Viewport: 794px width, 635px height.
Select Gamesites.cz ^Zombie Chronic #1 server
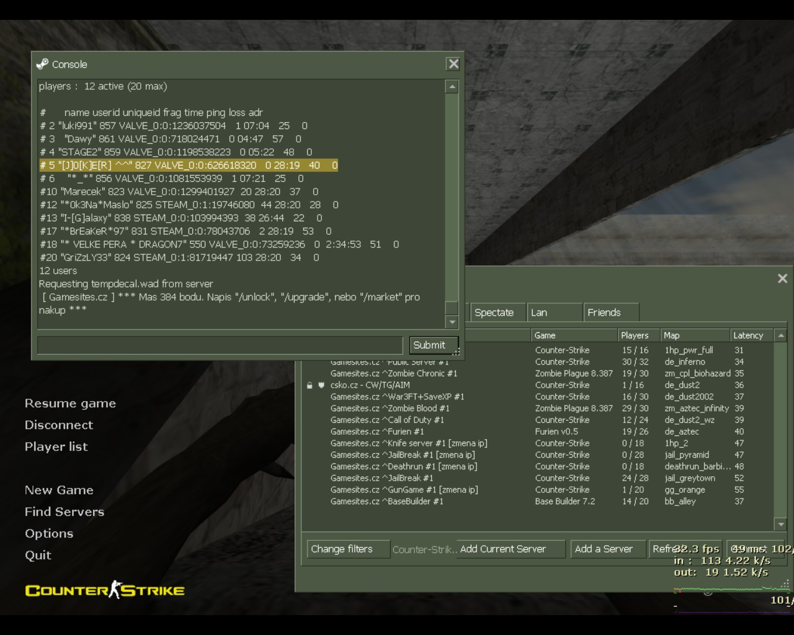coord(537,373)
